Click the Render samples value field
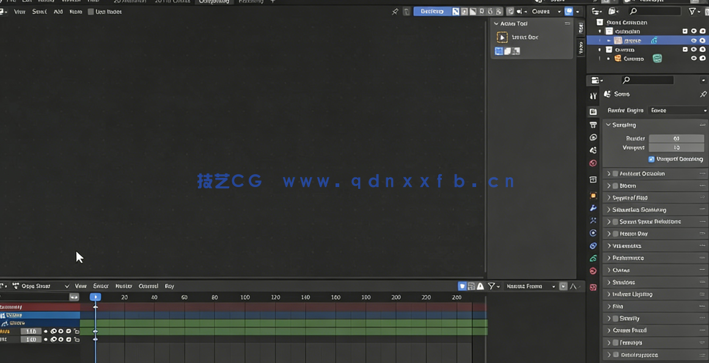This screenshot has height=363, width=709. point(676,139)
